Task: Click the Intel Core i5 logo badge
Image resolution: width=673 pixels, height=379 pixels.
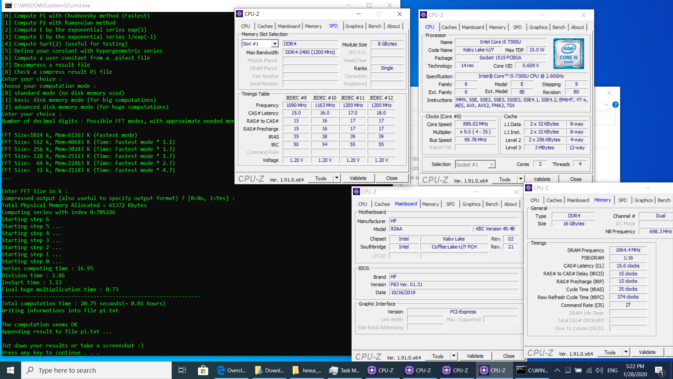Action: 568,54
